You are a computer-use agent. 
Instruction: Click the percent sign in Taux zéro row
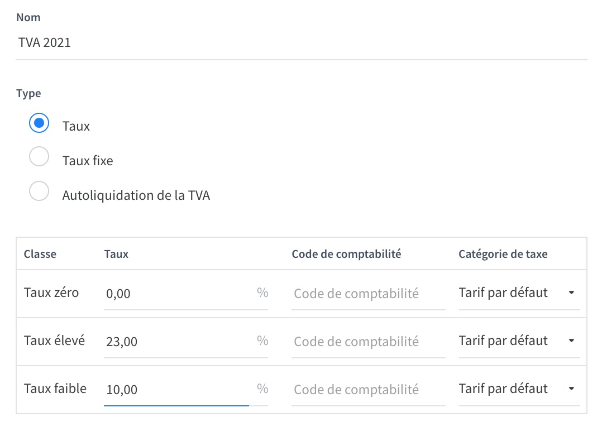pos(262,293)
